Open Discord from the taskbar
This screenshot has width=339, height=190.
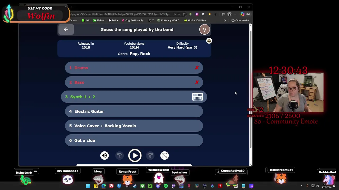[x=158, y=186]
